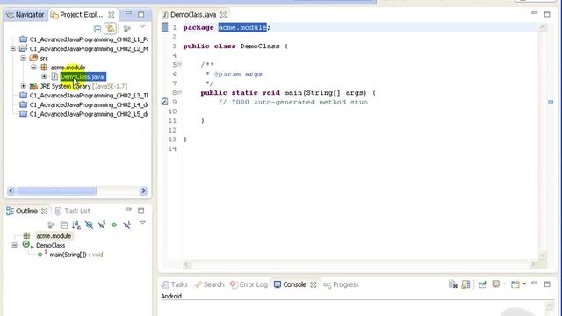Close the Outline view
The height and width of the screenshot is (316, 562).
[x=45, y=211]
